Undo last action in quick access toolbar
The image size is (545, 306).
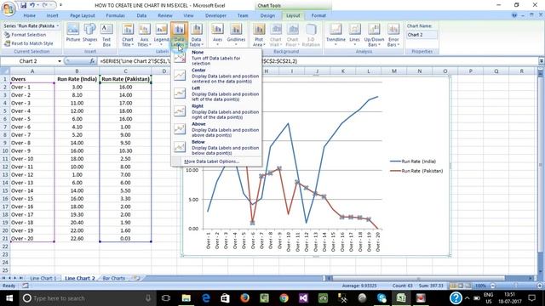[x=32, y=5]
